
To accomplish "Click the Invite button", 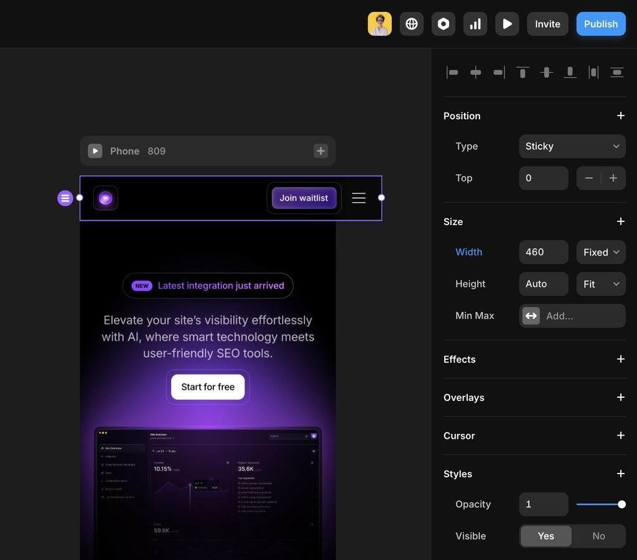I will [x=547, y=24].
